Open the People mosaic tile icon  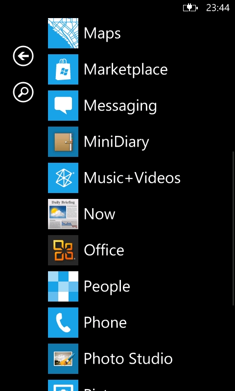point(63,286)
